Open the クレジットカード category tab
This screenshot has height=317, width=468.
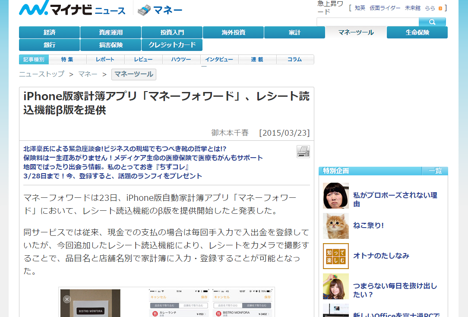click(172, 45)
